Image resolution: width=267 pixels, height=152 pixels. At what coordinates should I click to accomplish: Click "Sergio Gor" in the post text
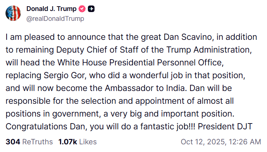coord(67,77)
